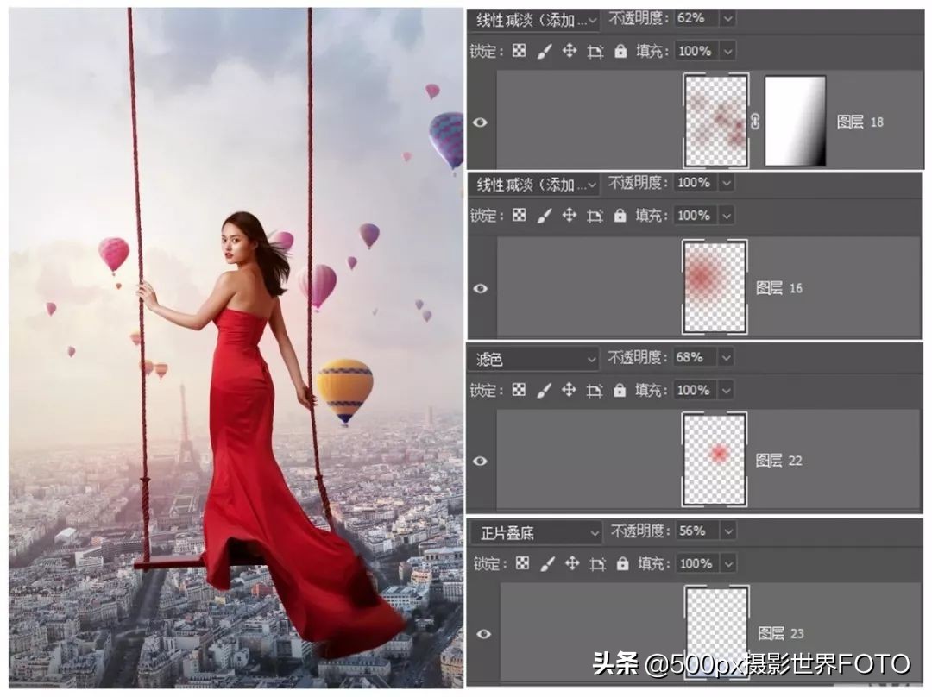The image size is (932, 697).
Task: Open blend mode dropdown above 图层 18
Action: tap(535, 20)
